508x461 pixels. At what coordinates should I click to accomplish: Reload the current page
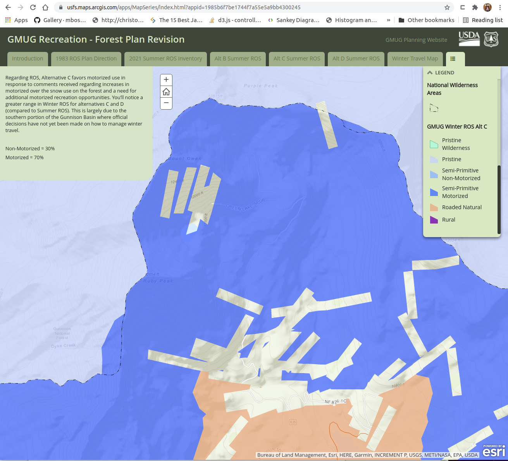pyautogui.click(x=33, y=7)
